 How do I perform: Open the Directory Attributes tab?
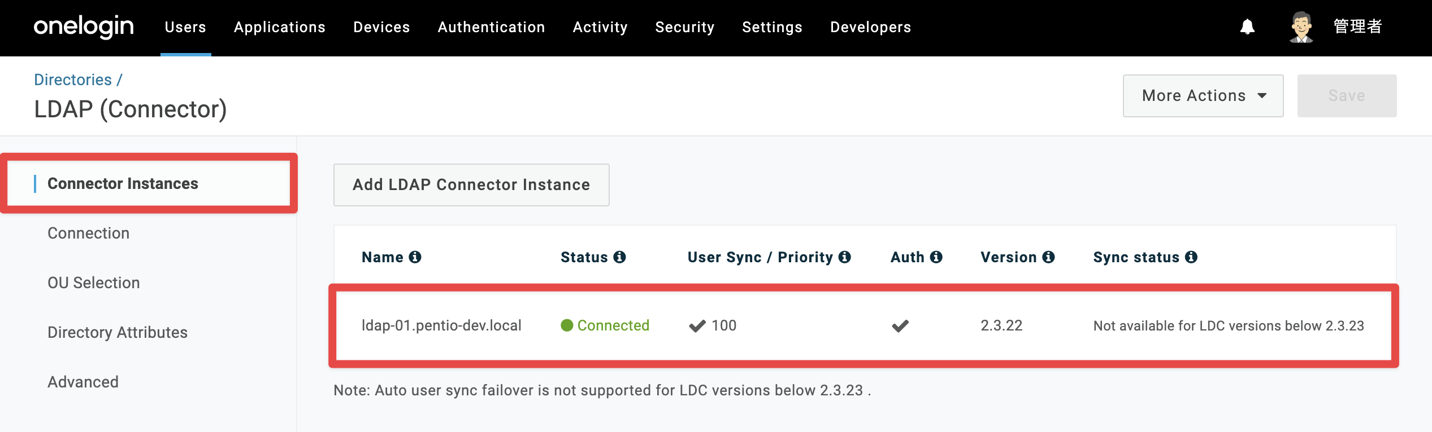[x=118, y=332]
